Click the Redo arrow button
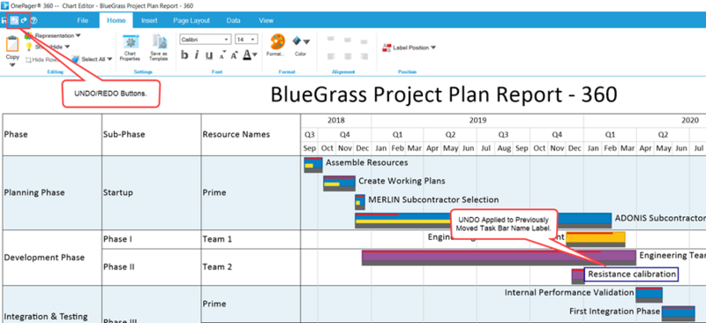 point(24,20)
